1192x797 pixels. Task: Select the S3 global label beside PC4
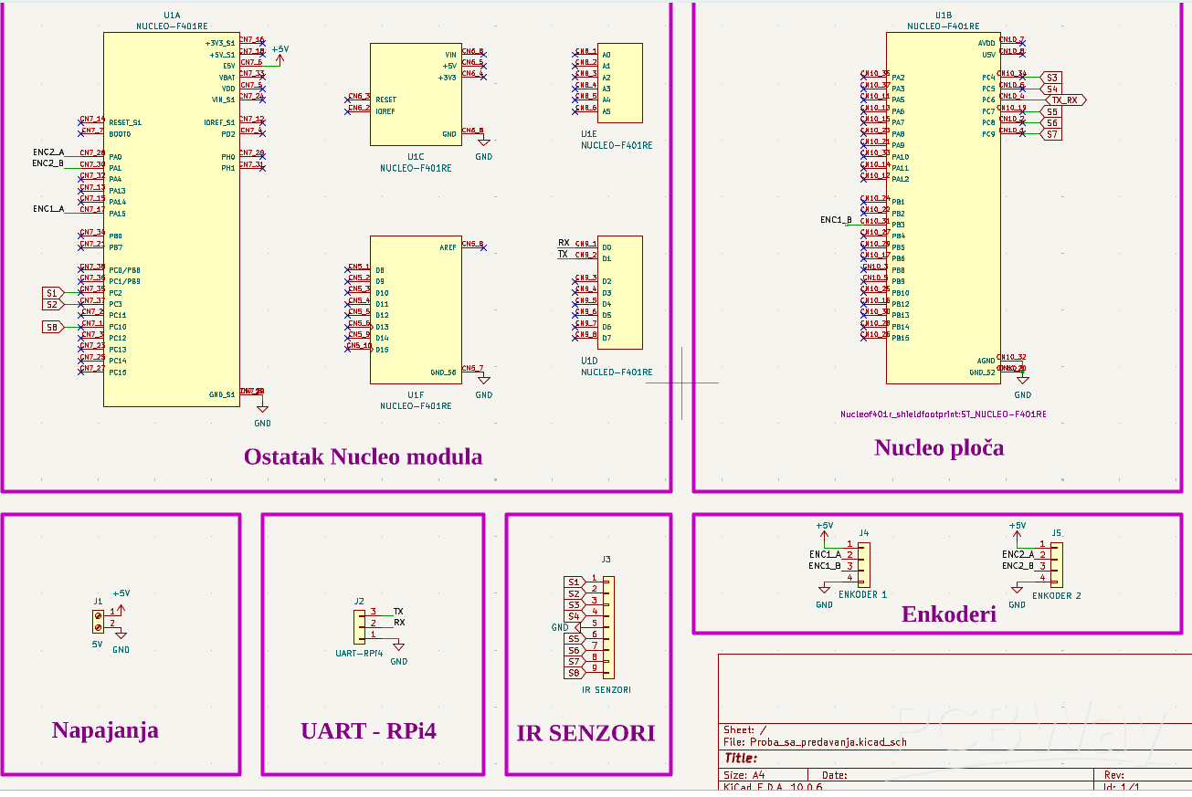[1051, 78]
